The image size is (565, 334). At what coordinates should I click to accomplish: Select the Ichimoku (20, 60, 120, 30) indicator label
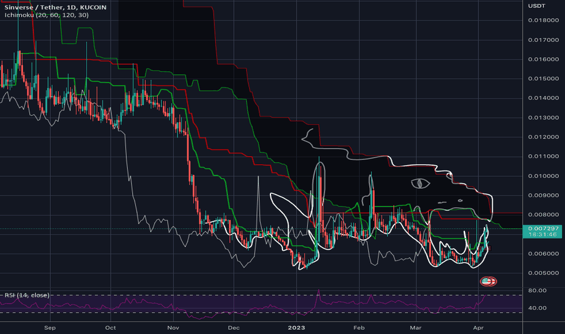pyautogui.click(x=47, y=15)
